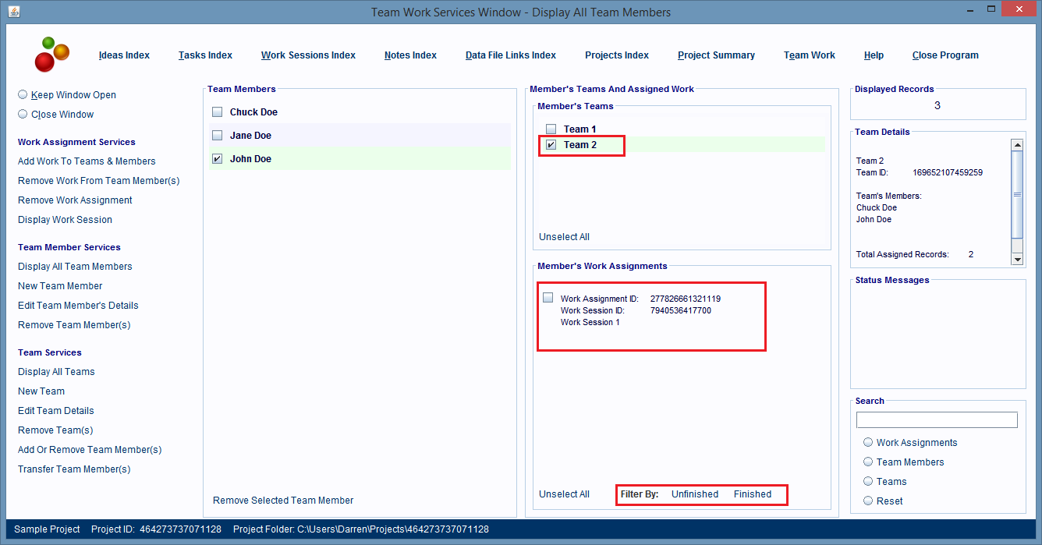The height and width of the screenshot is (545, 1042).
Task: Click the colored balls application logo
Action: click(51, 54)
